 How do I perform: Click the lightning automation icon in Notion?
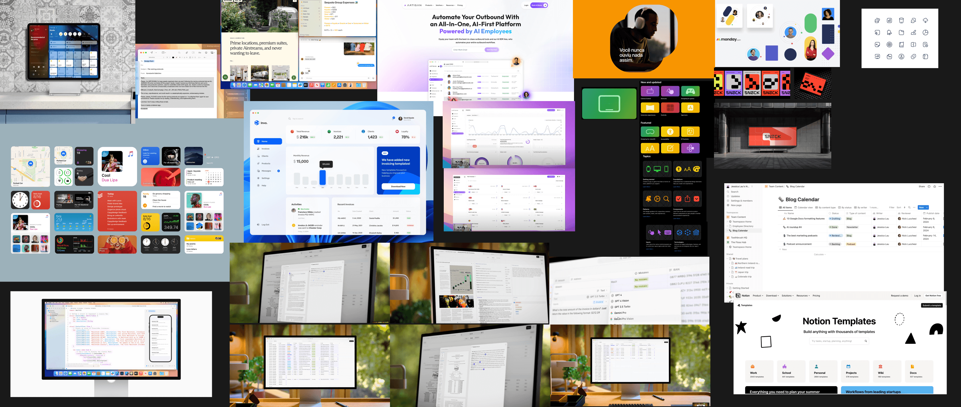point(905,207)
